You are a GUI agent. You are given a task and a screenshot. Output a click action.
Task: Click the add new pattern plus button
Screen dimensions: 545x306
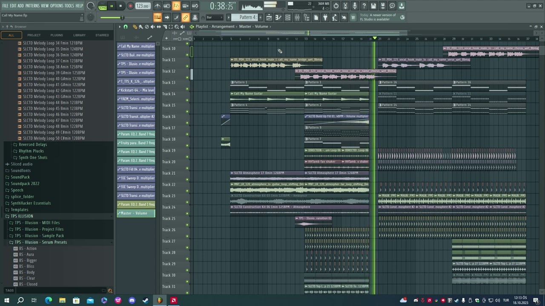click(260, 17)
